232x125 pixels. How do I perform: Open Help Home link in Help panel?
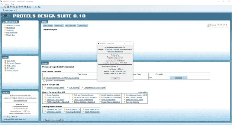tap(11, 61)
